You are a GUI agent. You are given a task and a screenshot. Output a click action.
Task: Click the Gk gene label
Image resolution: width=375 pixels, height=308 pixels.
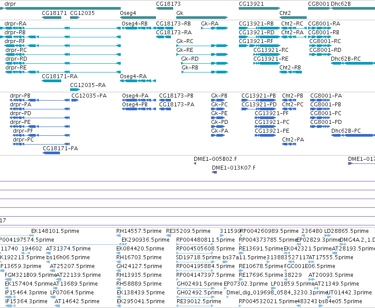pyautogui.click(x=180, y=13)
